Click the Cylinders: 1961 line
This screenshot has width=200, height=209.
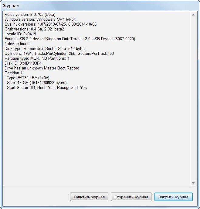click(x=59, y=53)
